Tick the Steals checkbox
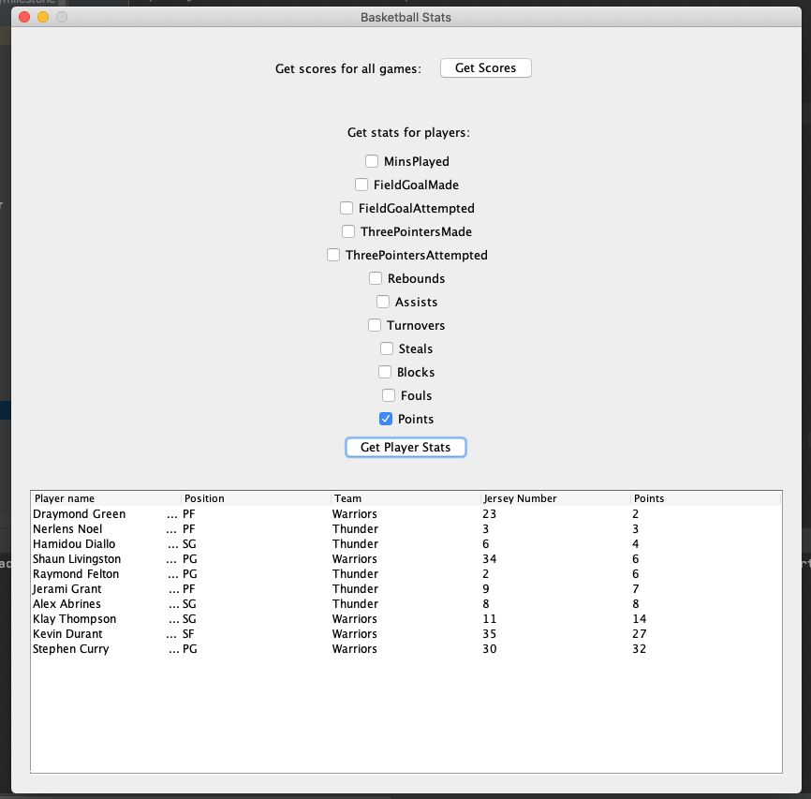The image size is (811, 799). [x=387, y=348]
